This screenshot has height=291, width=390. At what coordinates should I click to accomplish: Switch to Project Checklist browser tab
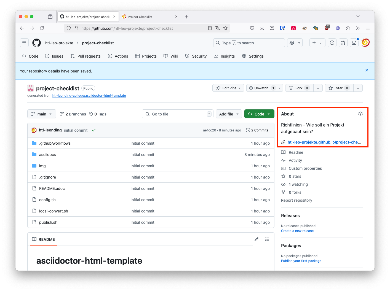coord(150,17)
